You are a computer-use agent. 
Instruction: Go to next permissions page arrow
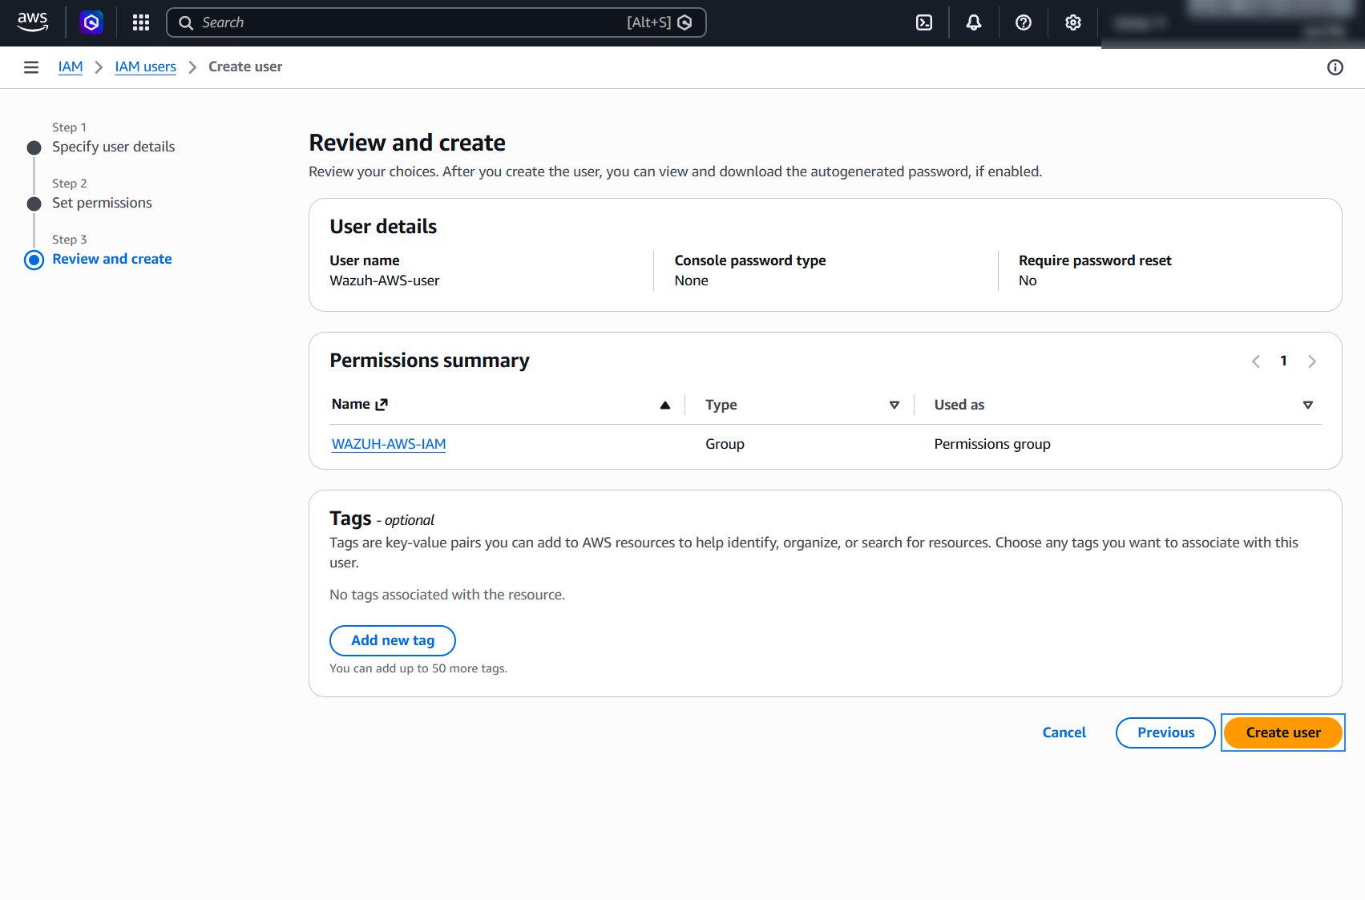(x=1312, y=361)
